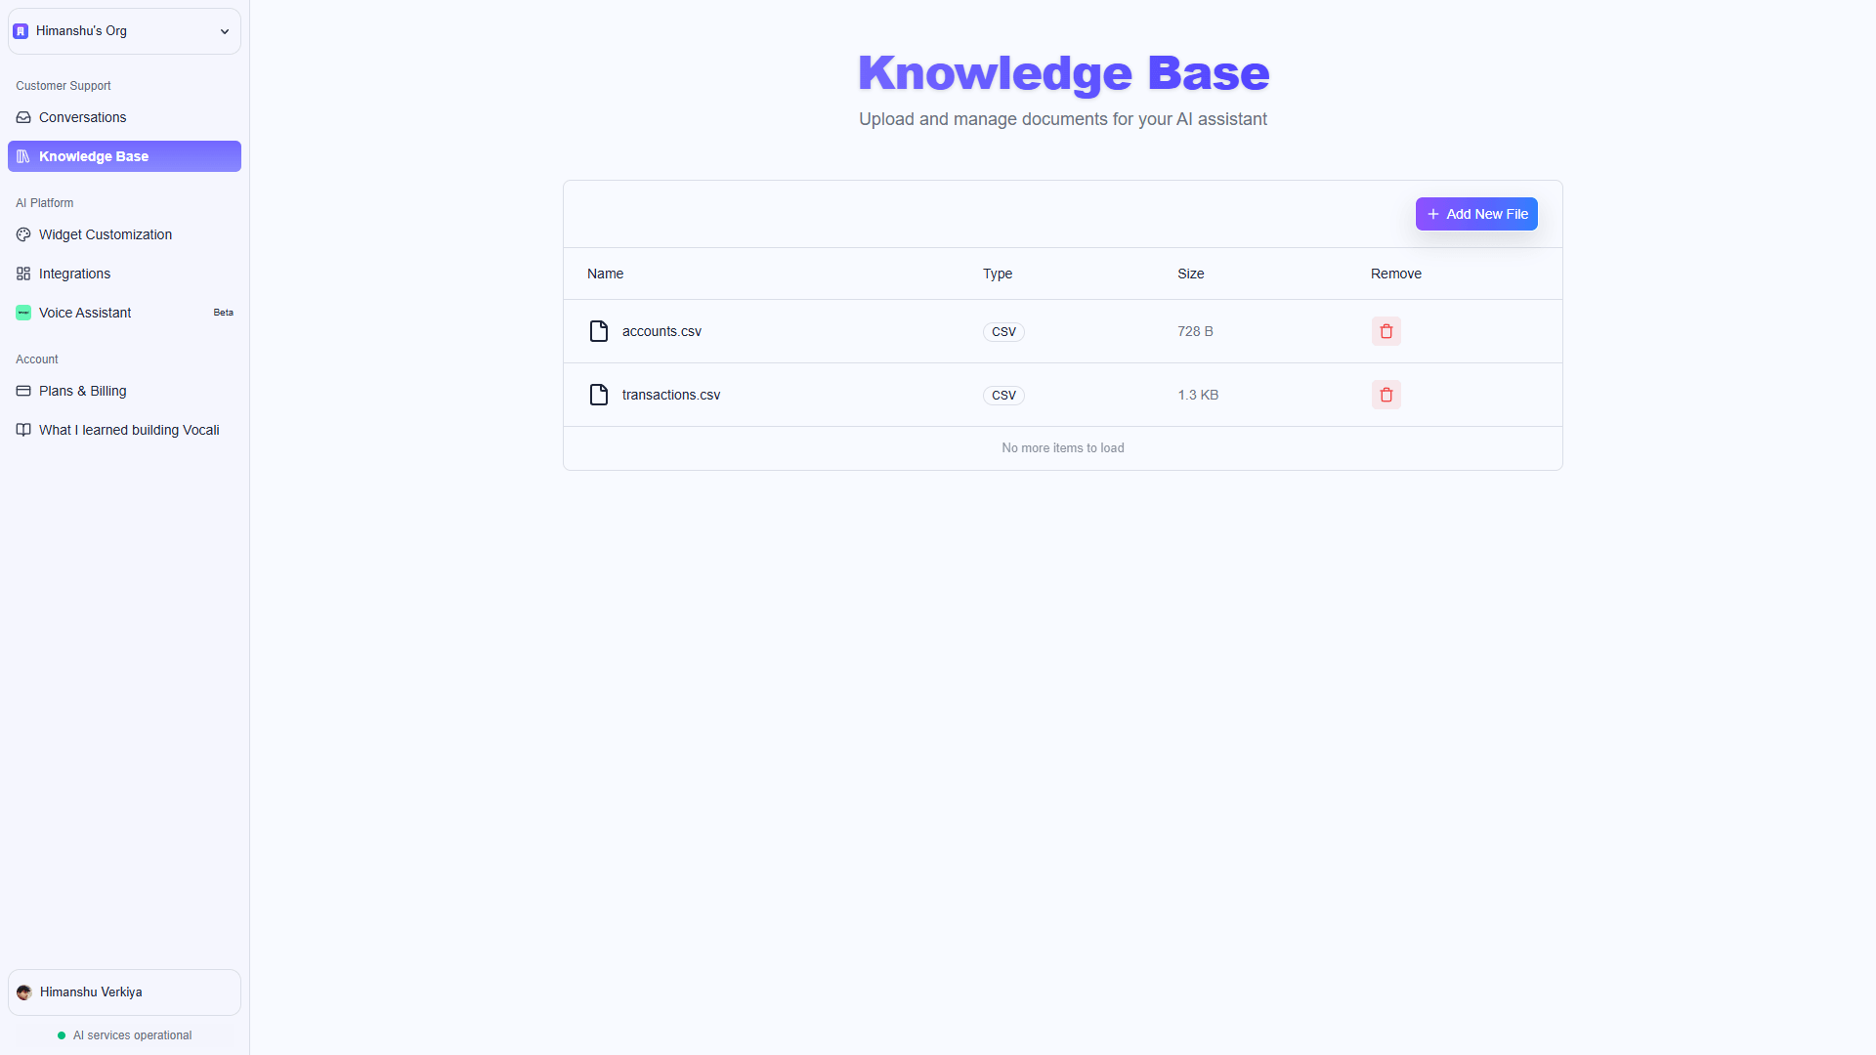Image resolution: width=1876 pixels, height=1055 pixels.
Task: Click the Integrations grid icon
Action: [x=23, y=274]
